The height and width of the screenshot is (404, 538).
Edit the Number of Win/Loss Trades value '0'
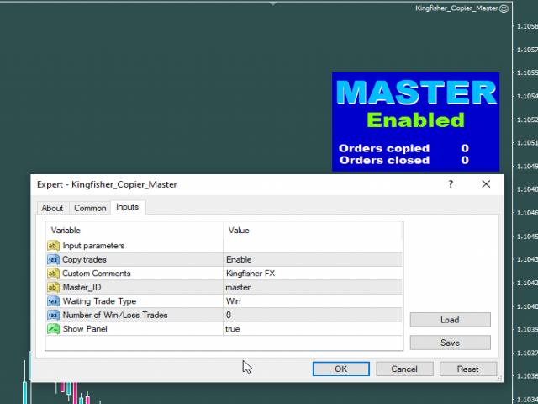tap(312, 315)
